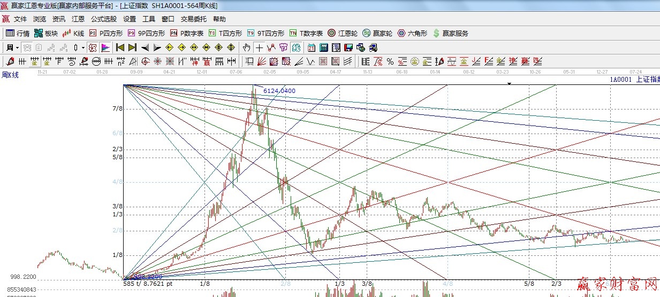Viewport: 660px width, 297px height.
Task: Jump to the last bar with the skip-forward arrow
Action: click(133, 48)
